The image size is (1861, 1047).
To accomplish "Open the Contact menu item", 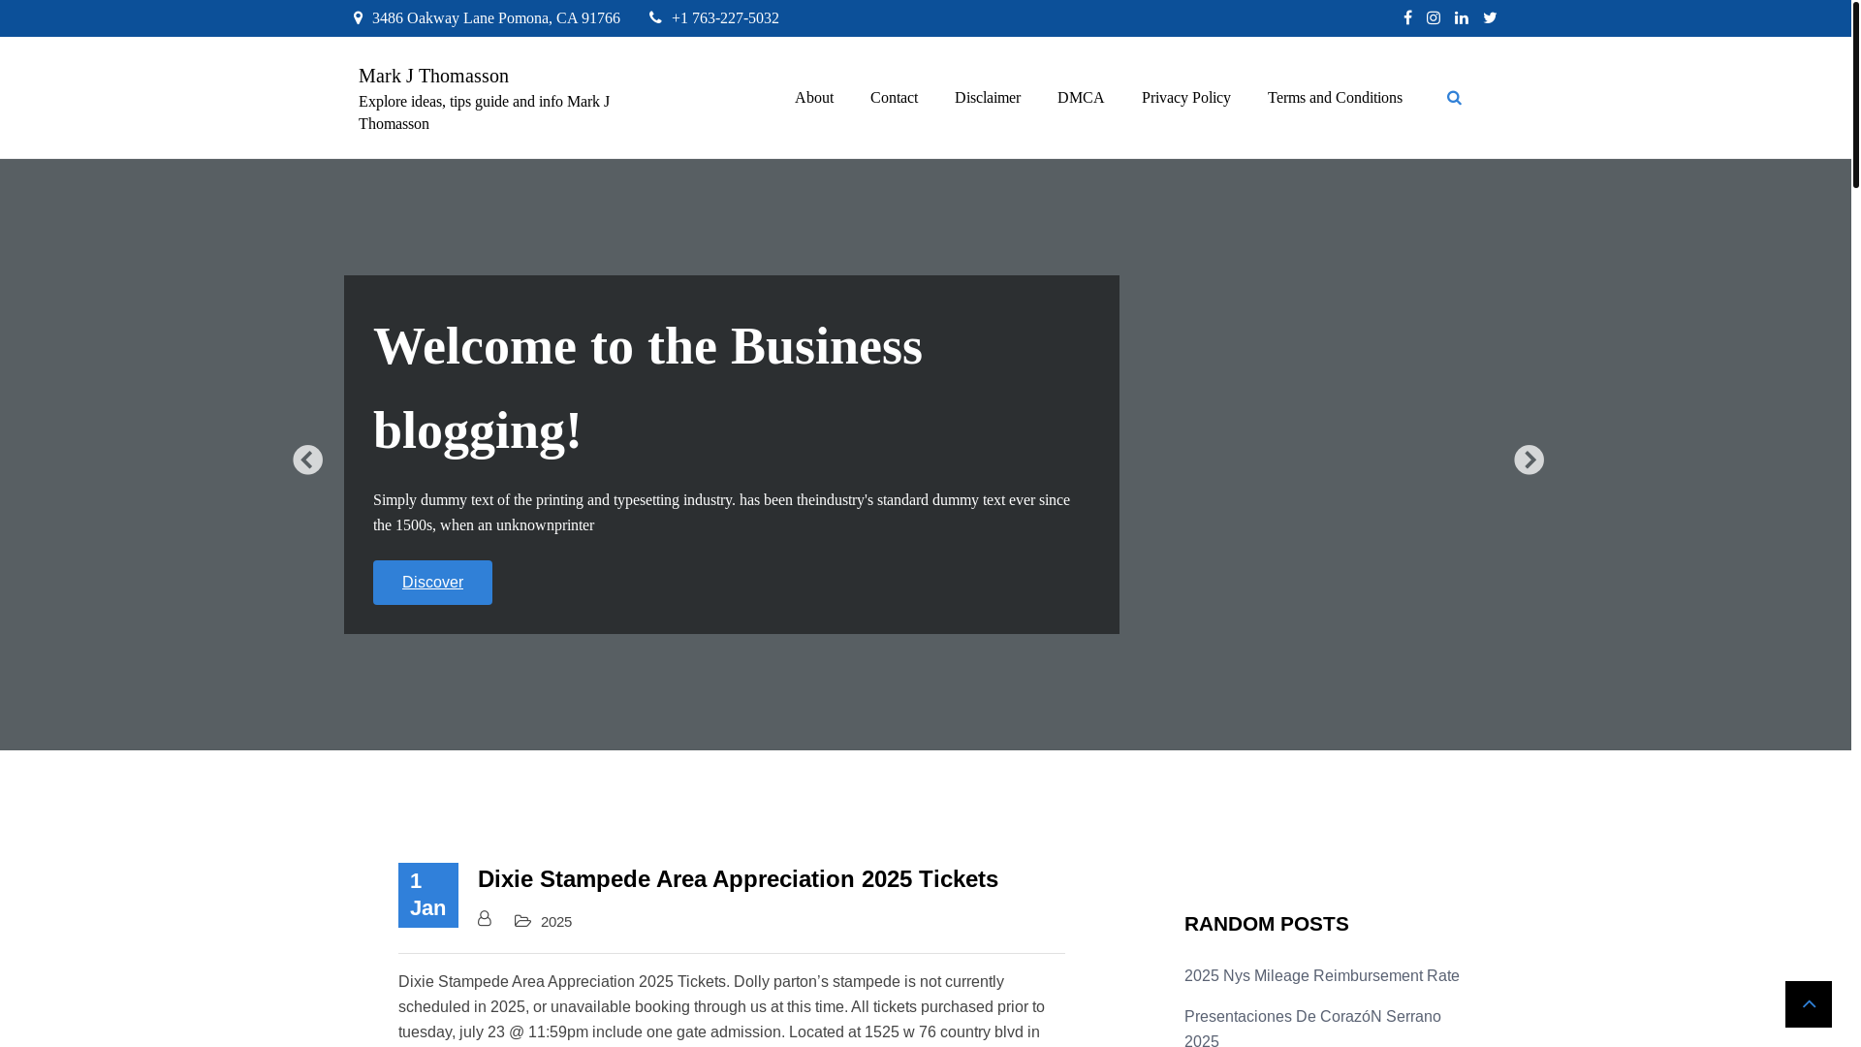I will point(894,98).
